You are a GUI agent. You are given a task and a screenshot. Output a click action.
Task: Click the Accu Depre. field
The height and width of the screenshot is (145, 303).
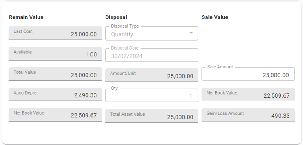[55, 95]
